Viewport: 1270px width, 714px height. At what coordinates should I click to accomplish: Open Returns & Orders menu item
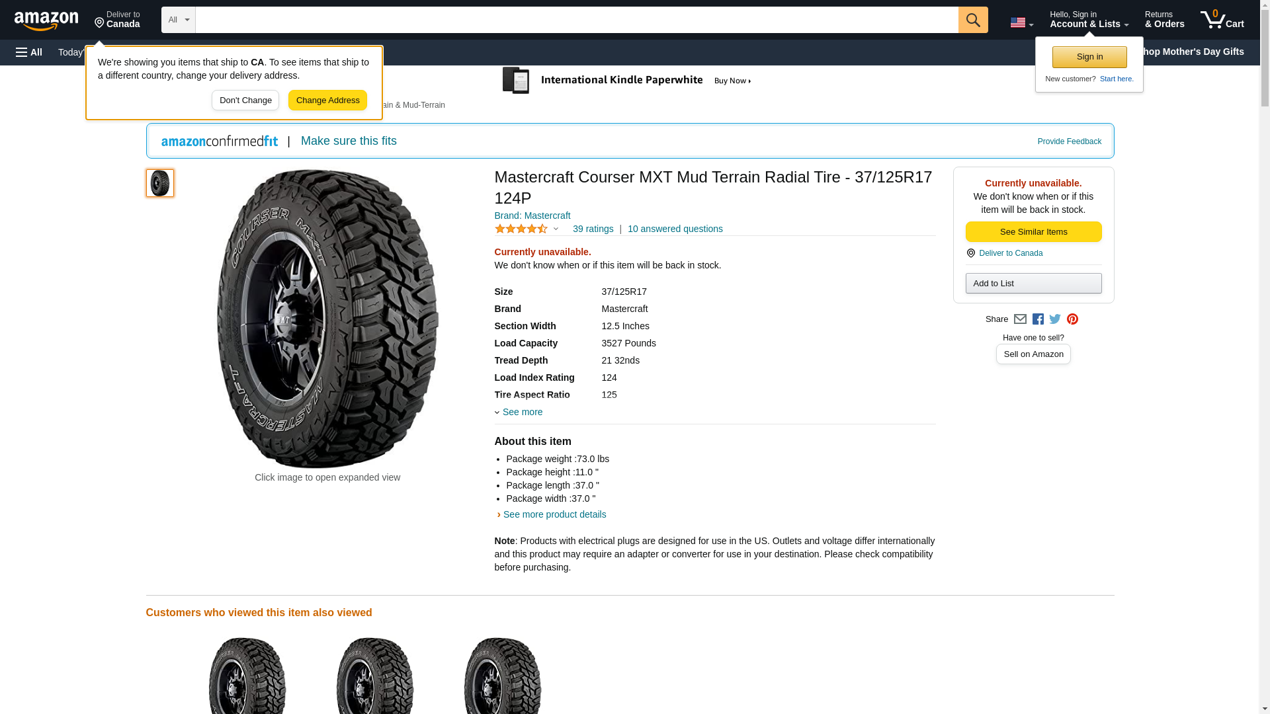tap(1164, 20)
